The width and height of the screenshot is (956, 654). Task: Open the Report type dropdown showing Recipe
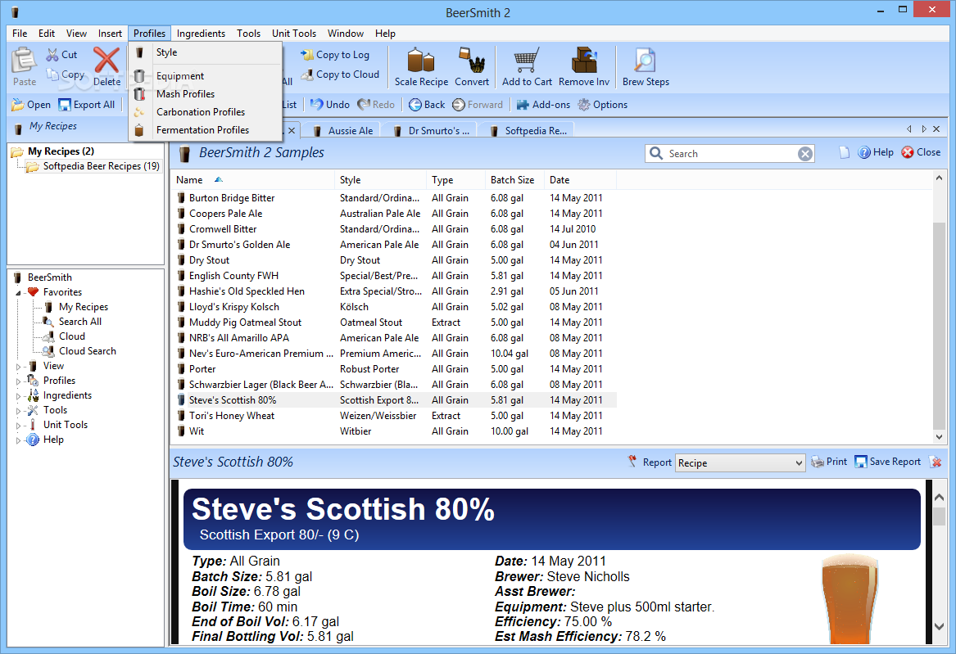coord(741,462)
